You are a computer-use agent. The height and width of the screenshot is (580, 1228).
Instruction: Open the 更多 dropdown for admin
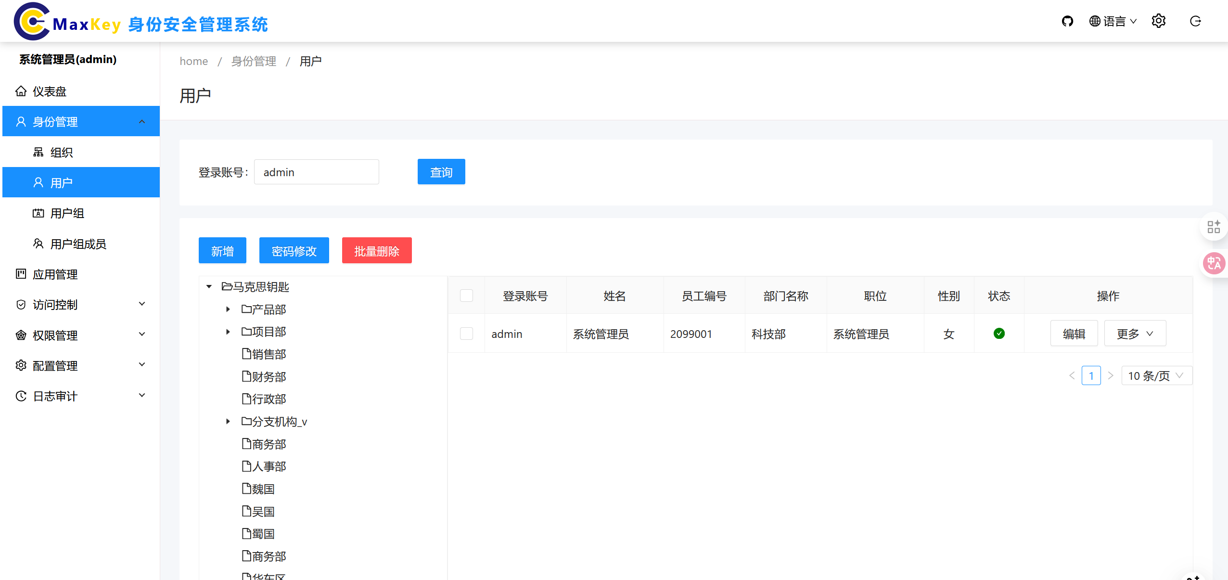(1135, 334)
